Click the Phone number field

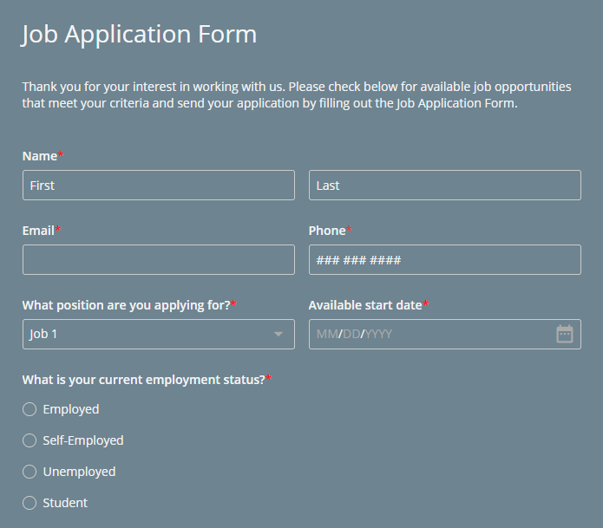point(444,259)
